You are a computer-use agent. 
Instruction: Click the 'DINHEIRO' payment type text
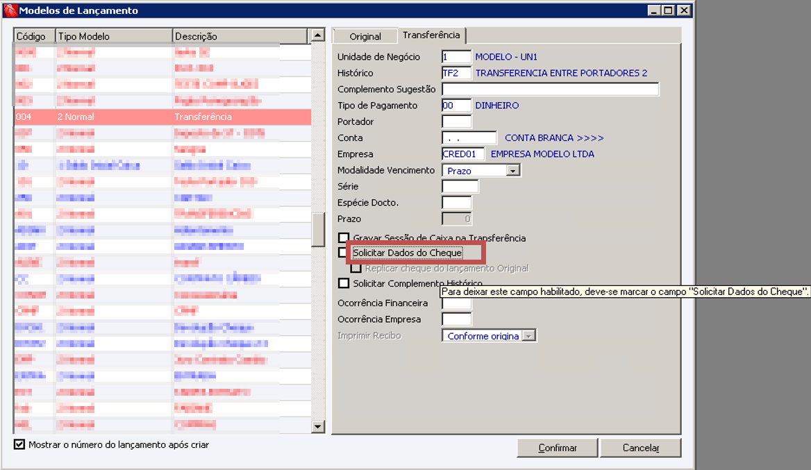pyautogui.click(x=496, y=106)
